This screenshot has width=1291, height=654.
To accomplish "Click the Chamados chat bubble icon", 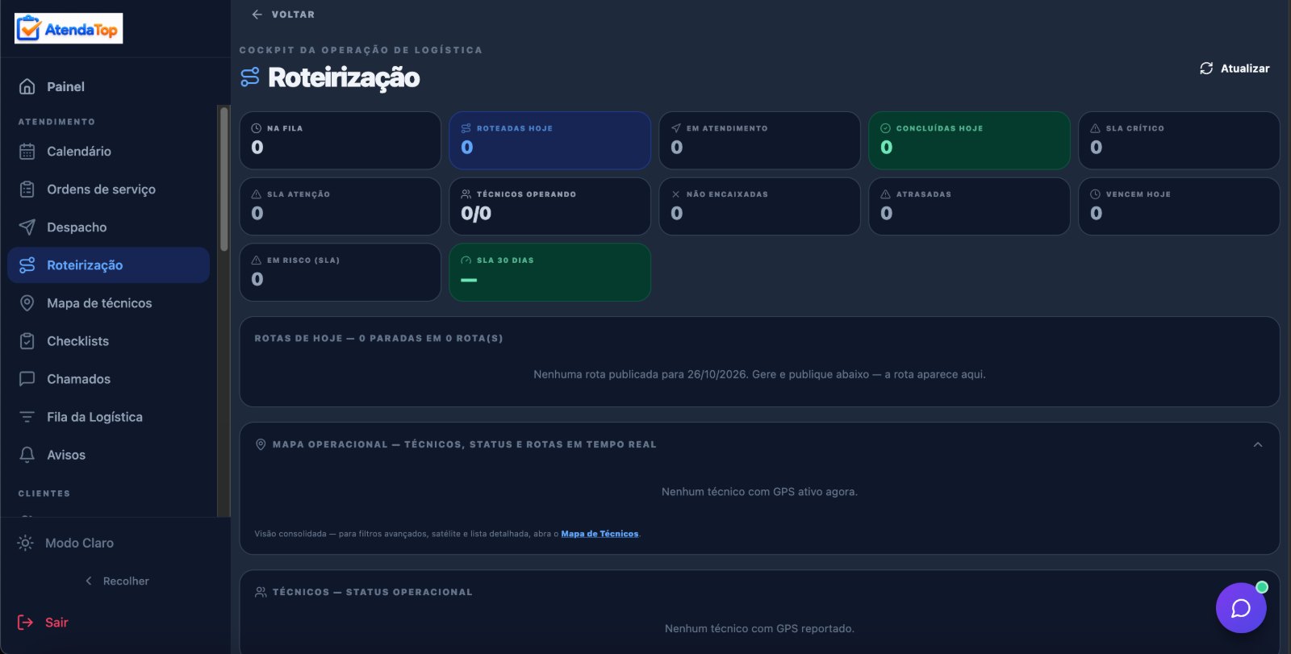I will coord(27,378).
